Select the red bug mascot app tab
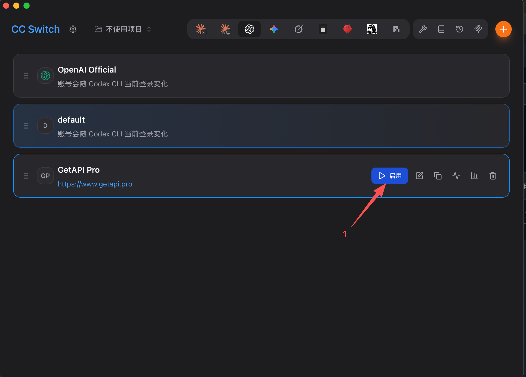This screenshot has width=526, height=377. (347, 29)
